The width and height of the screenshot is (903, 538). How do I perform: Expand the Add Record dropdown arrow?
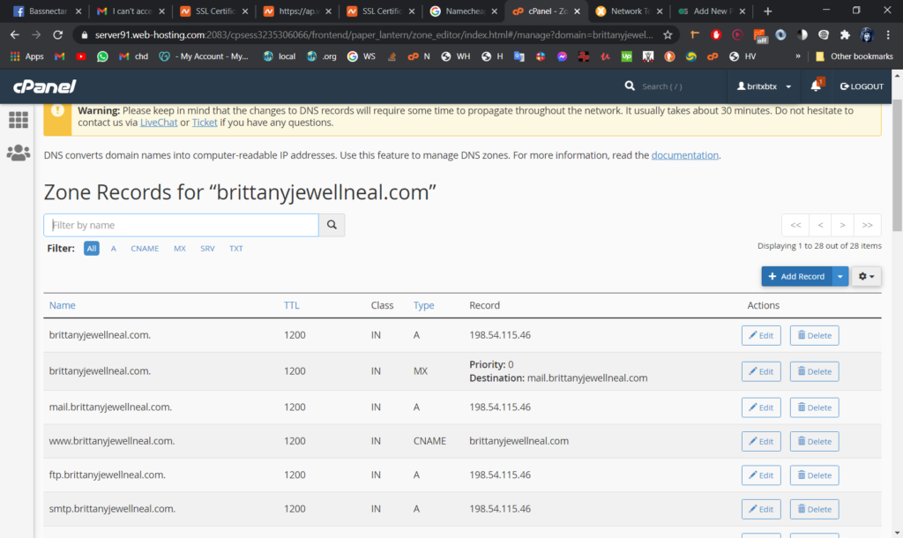[840, 277]
